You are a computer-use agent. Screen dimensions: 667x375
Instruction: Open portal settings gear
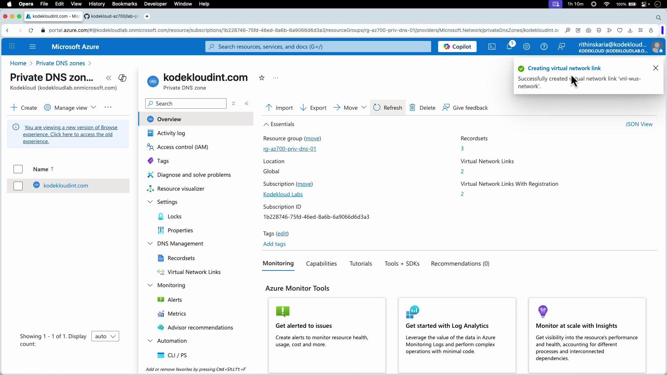(x=527, y=47)
